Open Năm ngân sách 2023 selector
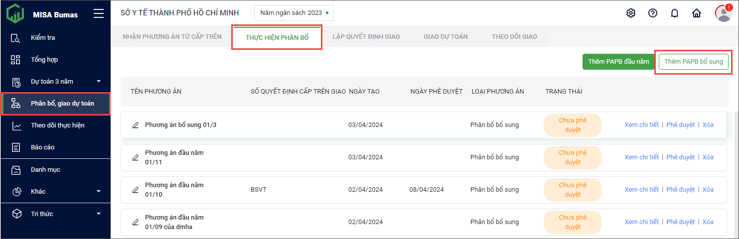Image resolution: width=739 pixels, height=239 pixels. tap(294, 13)
